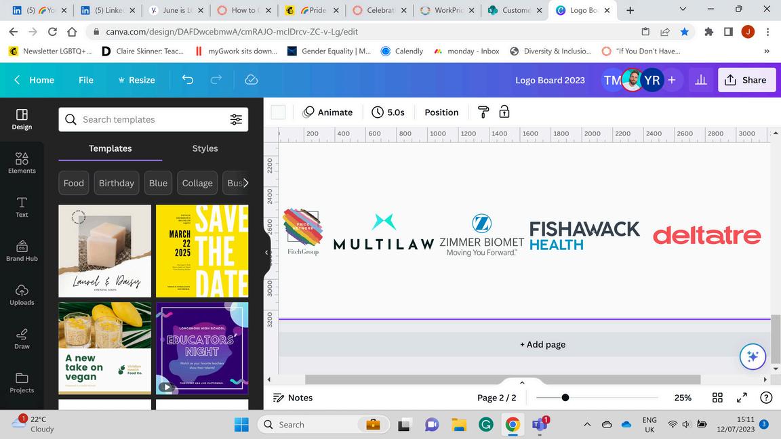Screen dimensions: 781x439
Task: Open the Text panel
Action: click(x=22, y=207)
